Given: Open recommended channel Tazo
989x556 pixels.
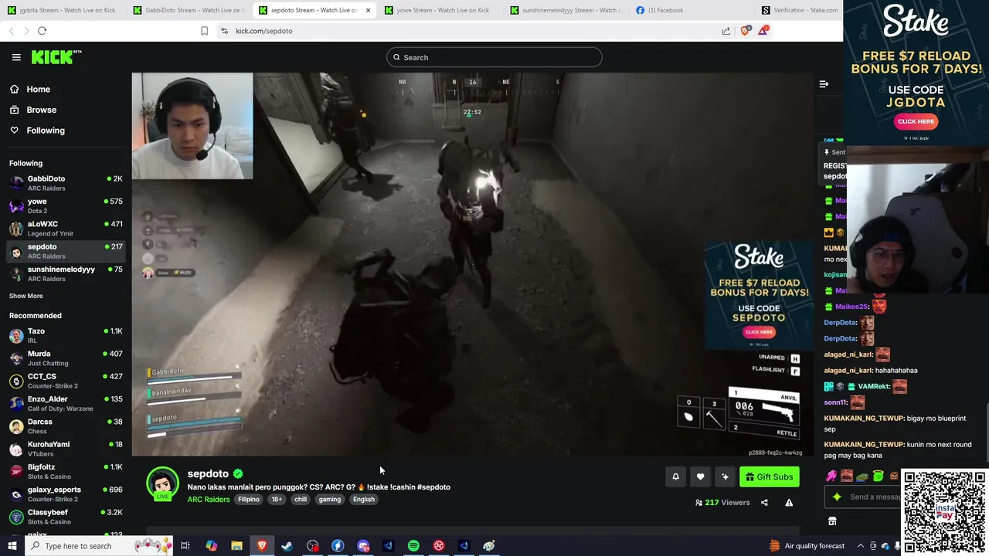Looking at the screenshot, I should point(66,335).
